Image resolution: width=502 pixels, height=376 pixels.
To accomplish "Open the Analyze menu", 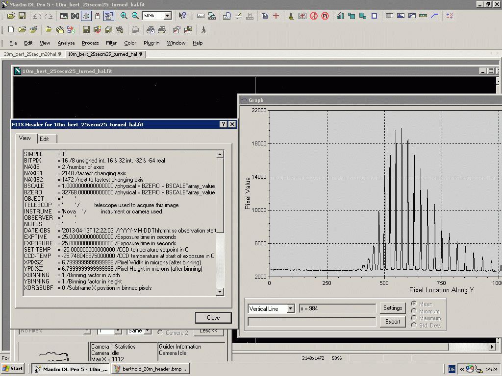I will pos(66,43).
